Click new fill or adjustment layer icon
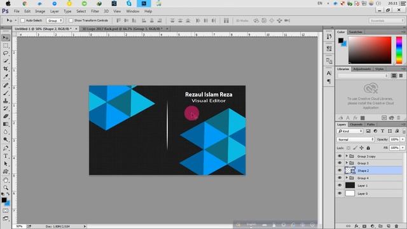The image size is (407, 229). (x=373, y=226)
